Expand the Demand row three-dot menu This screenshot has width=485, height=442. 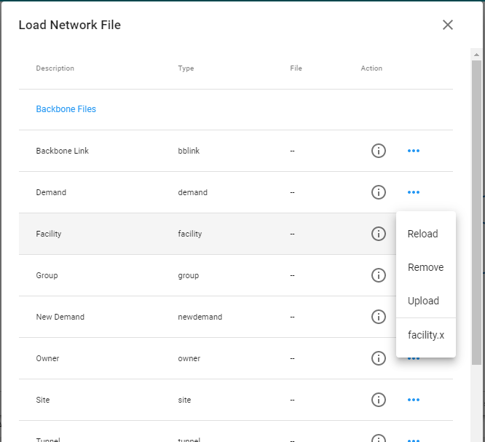click(414, 192)
